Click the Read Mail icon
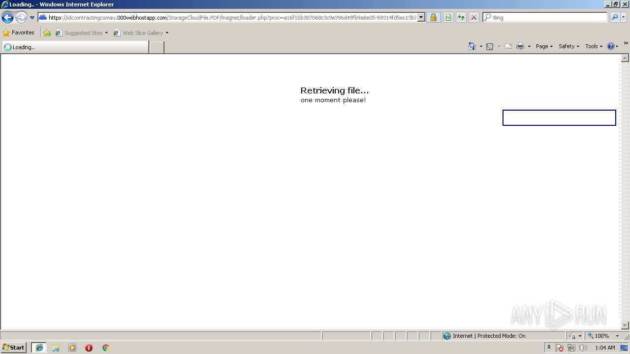 508,46
